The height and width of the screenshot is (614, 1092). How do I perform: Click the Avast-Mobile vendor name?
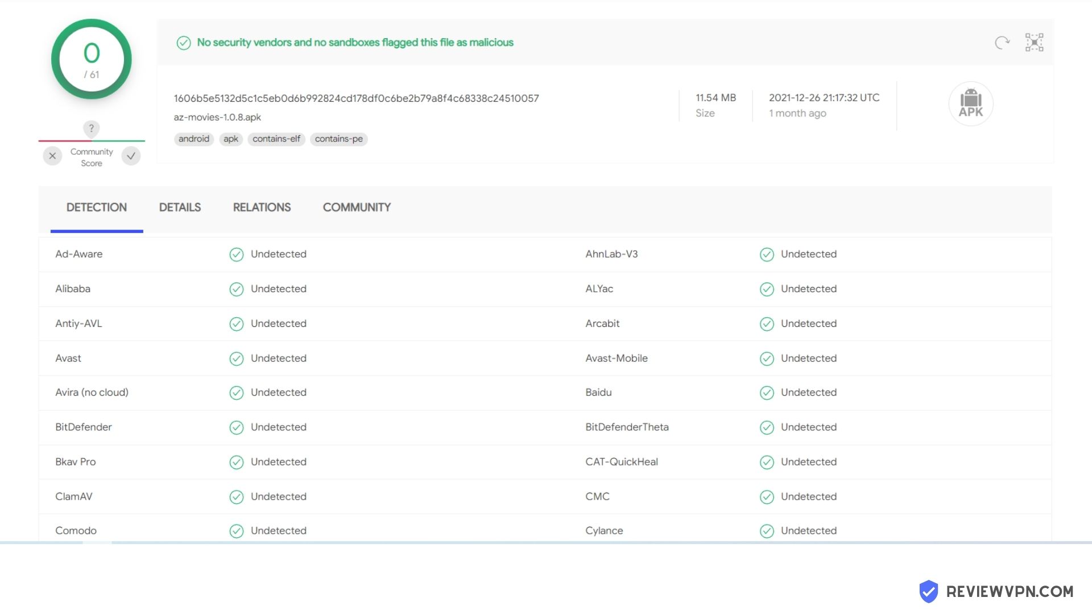[x=617, y=358]
